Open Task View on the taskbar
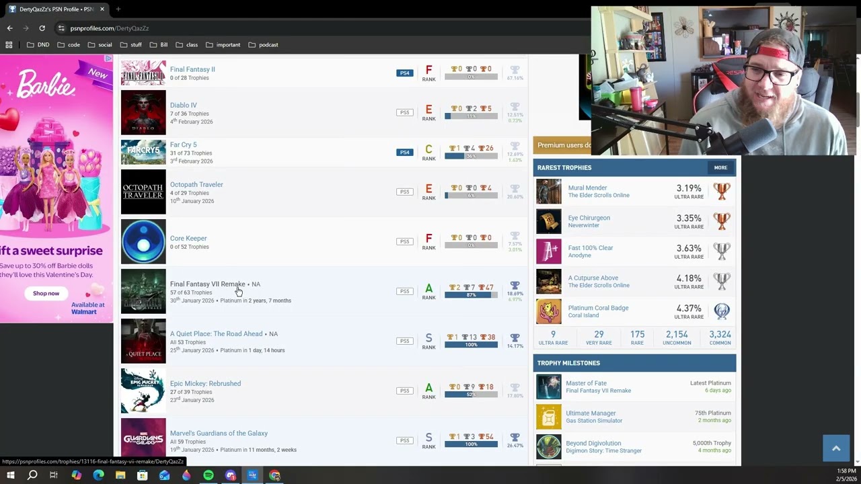This screenshot has height=484, width=861. pos(54,475)
